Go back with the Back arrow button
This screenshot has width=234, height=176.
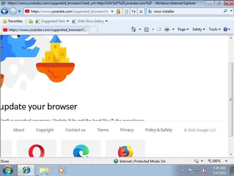pyautogui.click(x=4, y=11)
